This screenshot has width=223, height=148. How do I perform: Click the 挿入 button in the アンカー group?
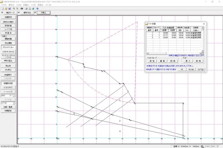point(188,61)
